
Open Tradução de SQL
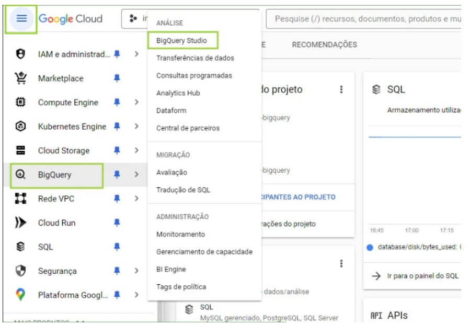(x=183, y=190)
